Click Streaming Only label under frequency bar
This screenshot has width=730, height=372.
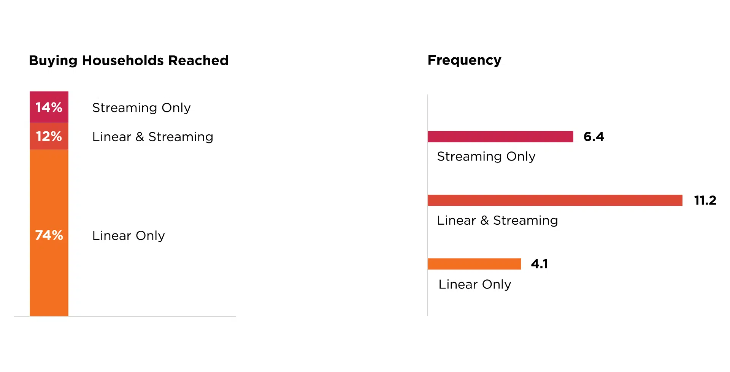click(486, 156)
